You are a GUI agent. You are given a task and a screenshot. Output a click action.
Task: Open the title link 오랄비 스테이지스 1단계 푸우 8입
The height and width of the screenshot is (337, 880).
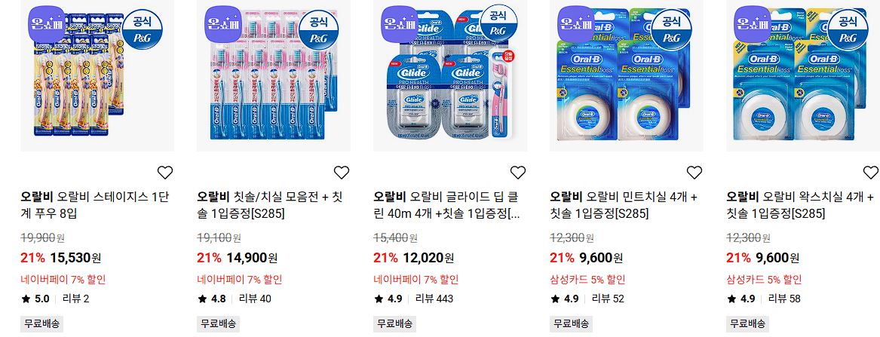pyautogui.click(x=95, y=205)
